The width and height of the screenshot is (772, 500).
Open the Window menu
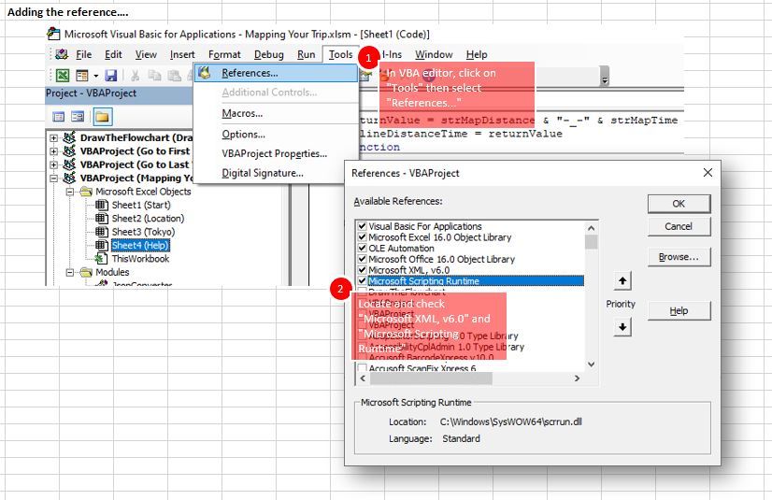point(434,54)
